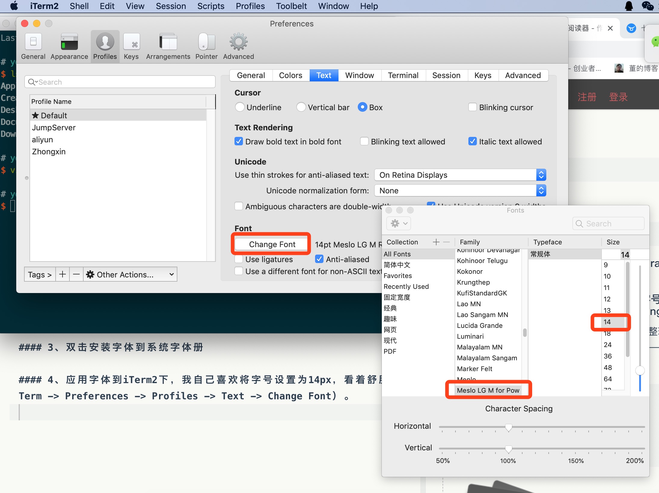This screenshot has height=493, width=659.
Task: Click the 注册 link in browser
Action: (x=587, y=97)
